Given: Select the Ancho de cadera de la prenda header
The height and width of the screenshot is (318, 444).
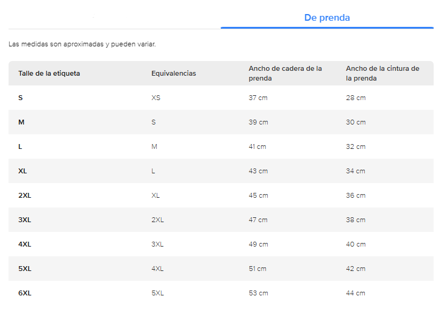Looking at the screenshot, I should click(x=285, y=73).
